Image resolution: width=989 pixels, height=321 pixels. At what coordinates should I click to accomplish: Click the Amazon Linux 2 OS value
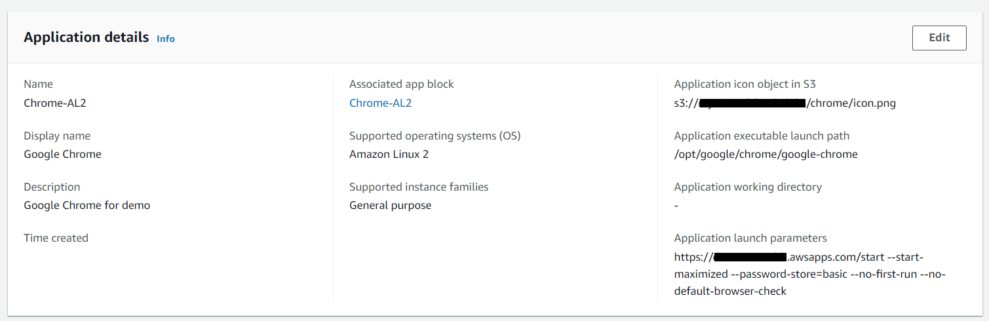tap(389, 154)
